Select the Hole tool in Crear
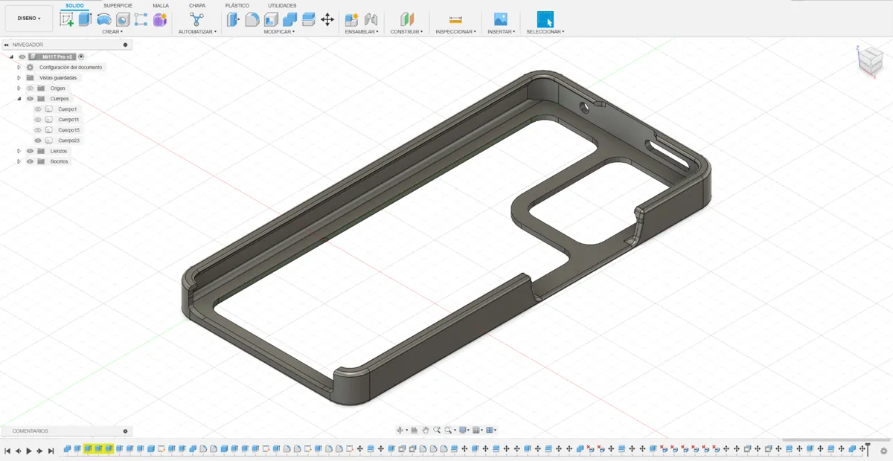This screenshot has width=893, height=461. click(x=123, y=20)
